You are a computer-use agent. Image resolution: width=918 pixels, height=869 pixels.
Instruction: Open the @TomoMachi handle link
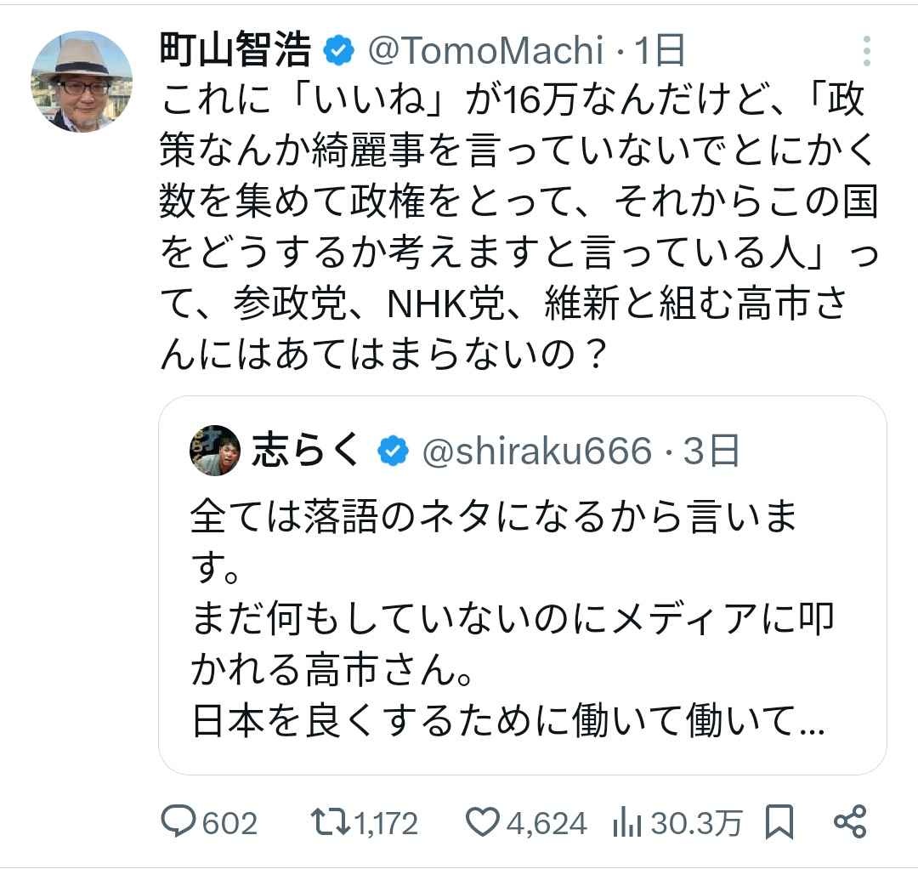[x=484, y=52]
